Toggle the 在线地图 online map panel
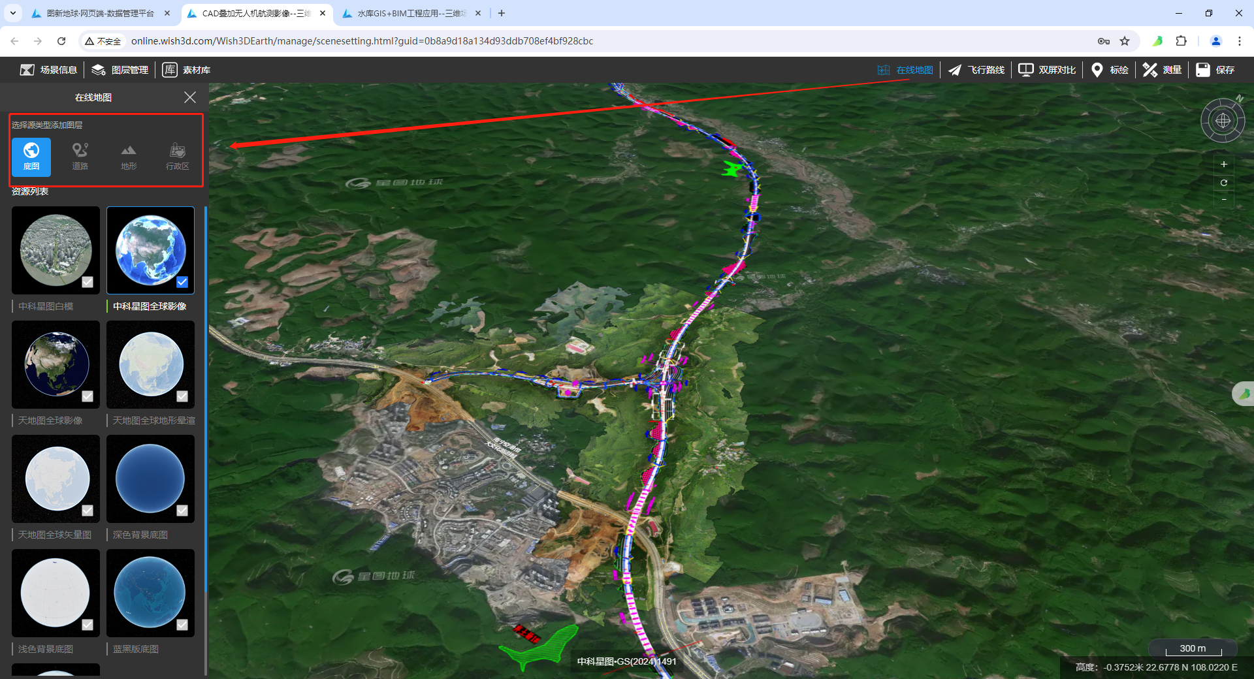1254x679 pixels. tap(905, 70)
